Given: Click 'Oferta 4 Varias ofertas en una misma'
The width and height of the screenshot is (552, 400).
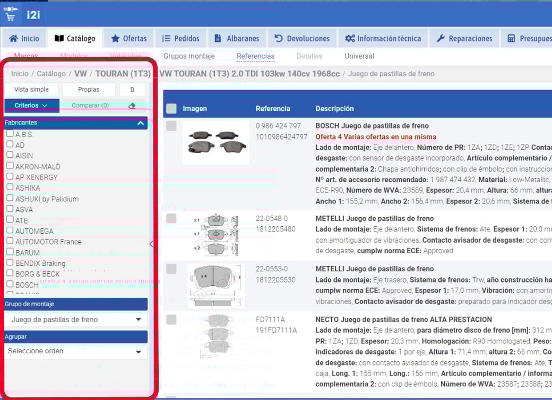Looking at the screenshot, I should tap(376, 137).
